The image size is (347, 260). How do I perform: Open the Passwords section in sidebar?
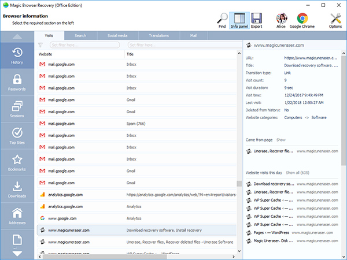(17, 82)
